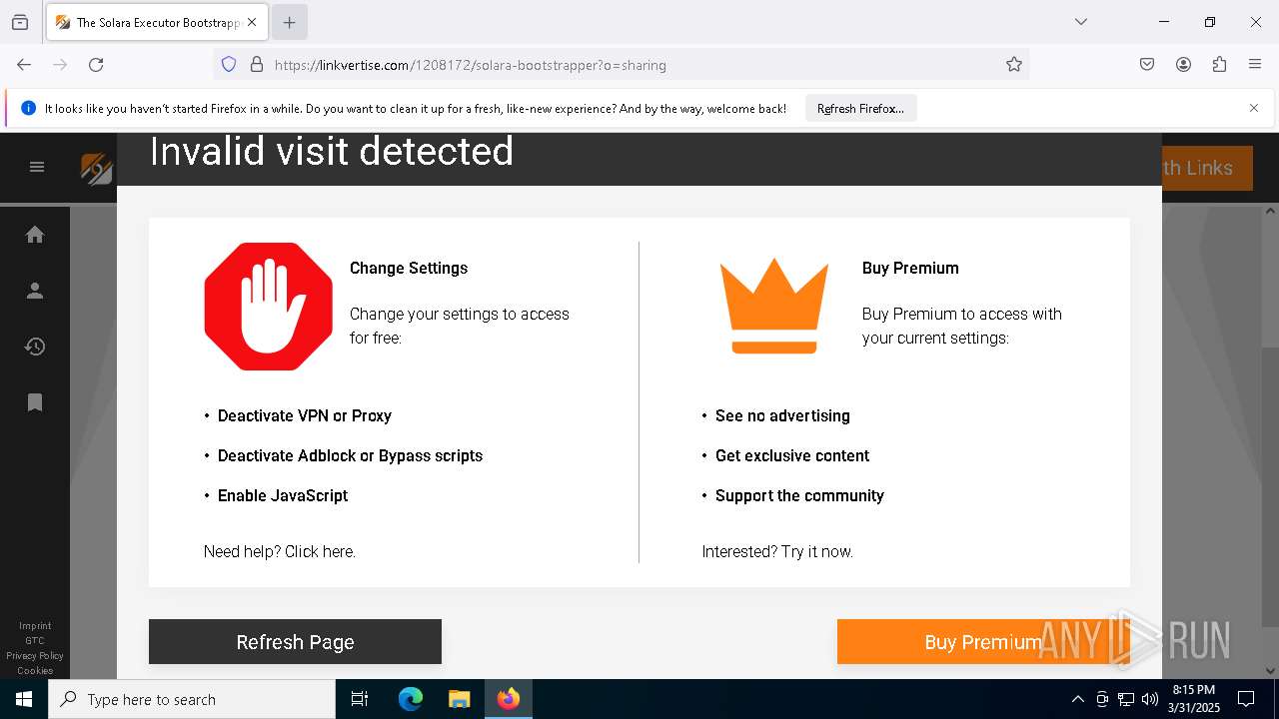The width and height of the screenshot is (1279, 719).
Task: Click the red stop-hand adblock icon
Action: pyautogui.click(x=268, y=307)
